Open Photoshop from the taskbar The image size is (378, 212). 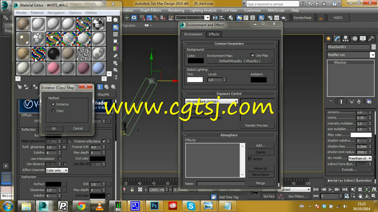point(155,206)
